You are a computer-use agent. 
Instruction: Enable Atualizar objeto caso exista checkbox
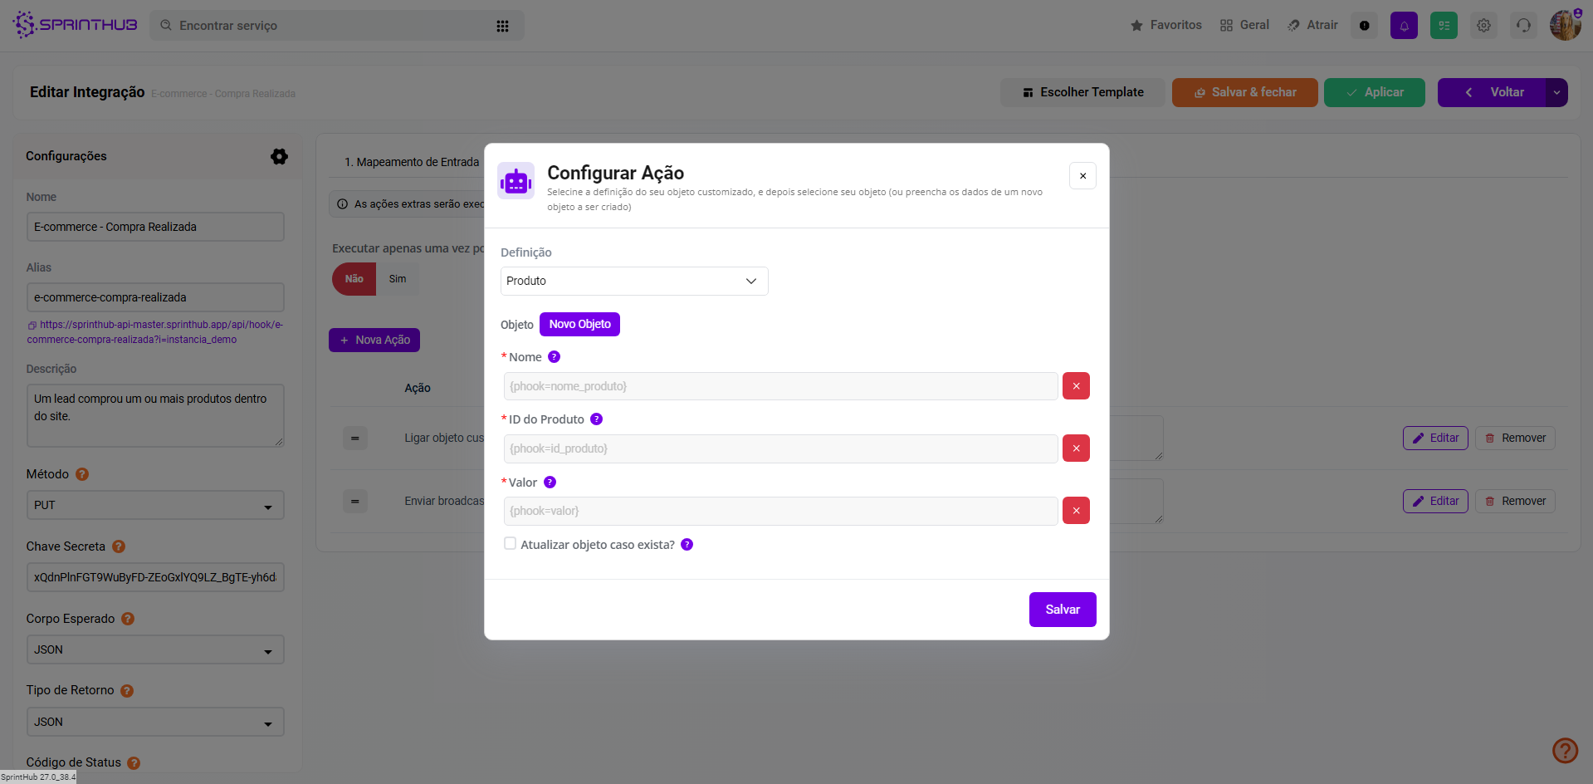pos(510,544)
